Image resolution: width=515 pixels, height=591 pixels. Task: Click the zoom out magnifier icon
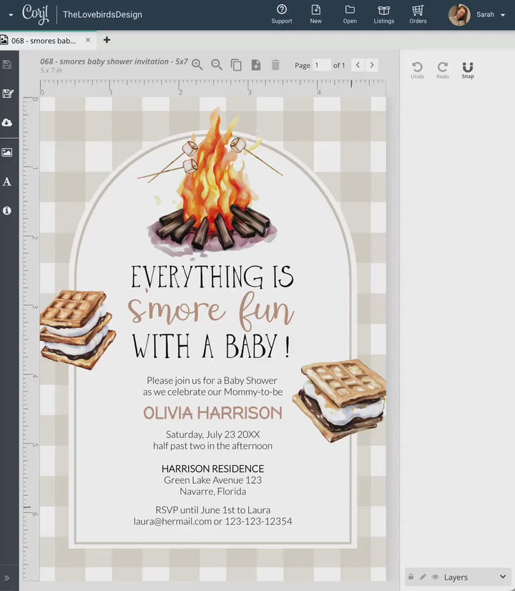tap(217, 65)
